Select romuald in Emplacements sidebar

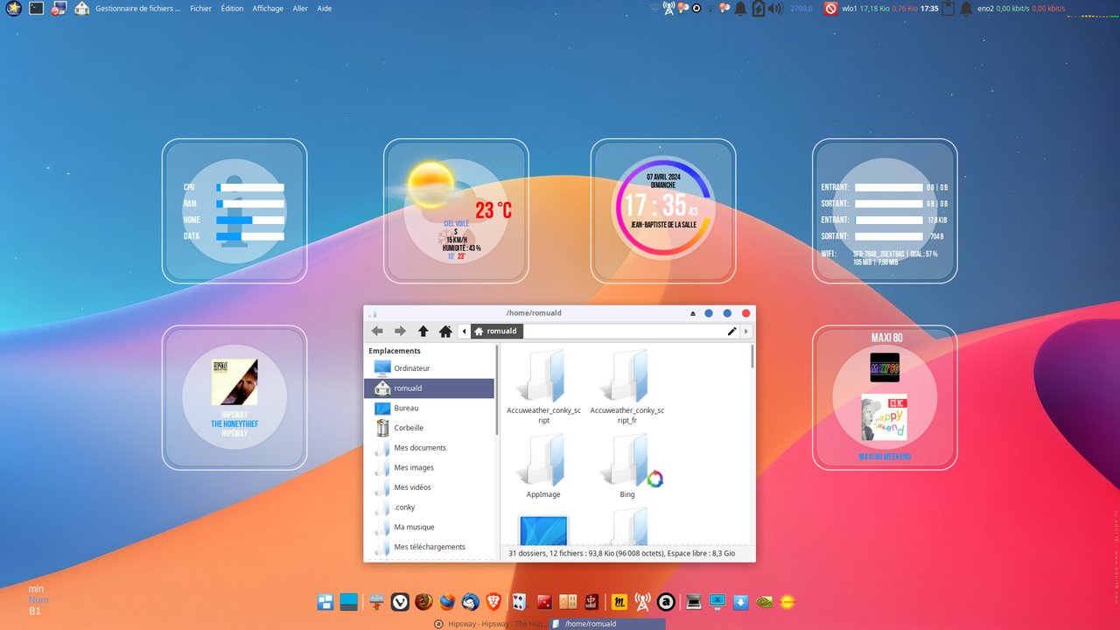[x=430, y=388]
